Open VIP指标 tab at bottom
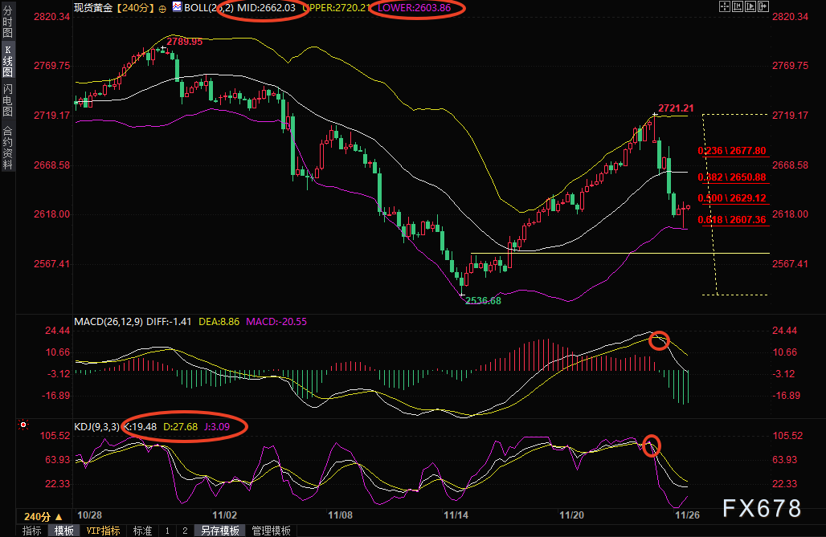 tap(103, 531)
